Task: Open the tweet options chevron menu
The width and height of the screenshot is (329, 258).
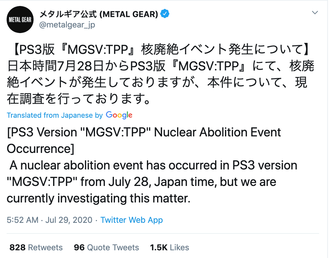Action: [315, 13]
